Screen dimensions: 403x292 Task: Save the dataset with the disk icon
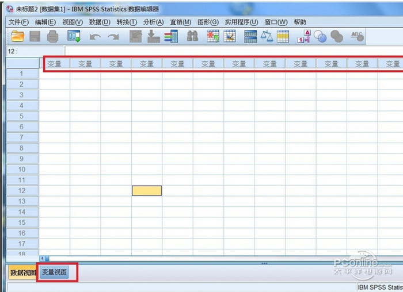tap(35, 36)
